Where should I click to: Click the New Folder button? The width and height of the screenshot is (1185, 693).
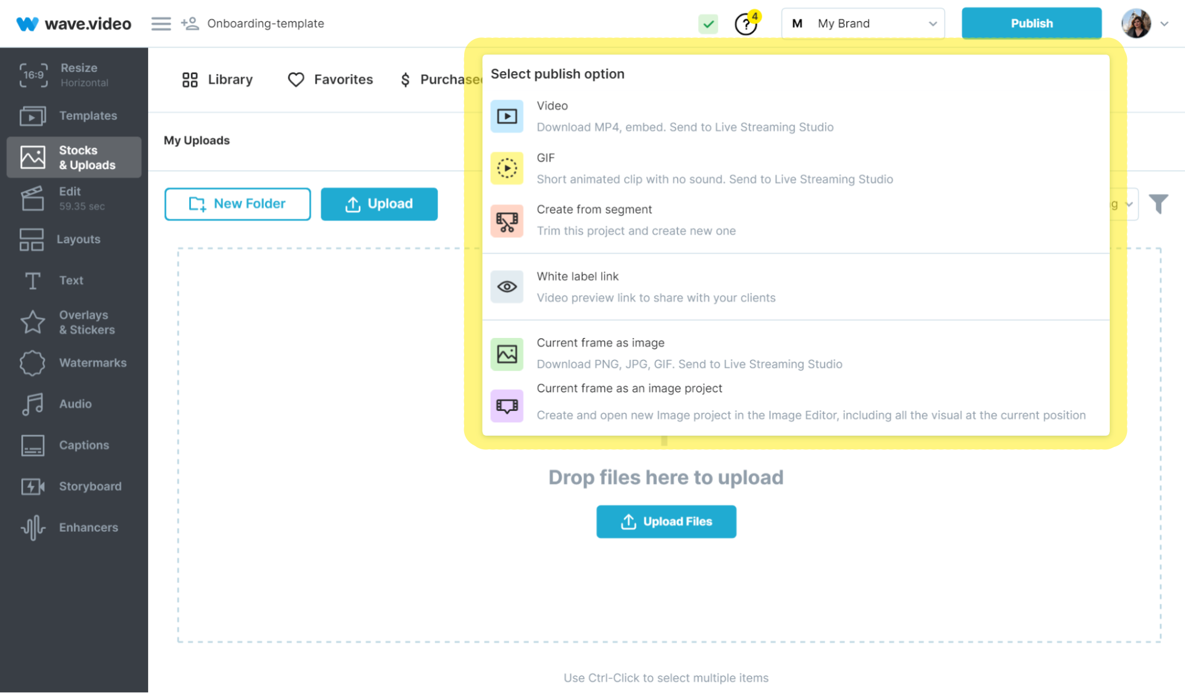tap(237, 203)
